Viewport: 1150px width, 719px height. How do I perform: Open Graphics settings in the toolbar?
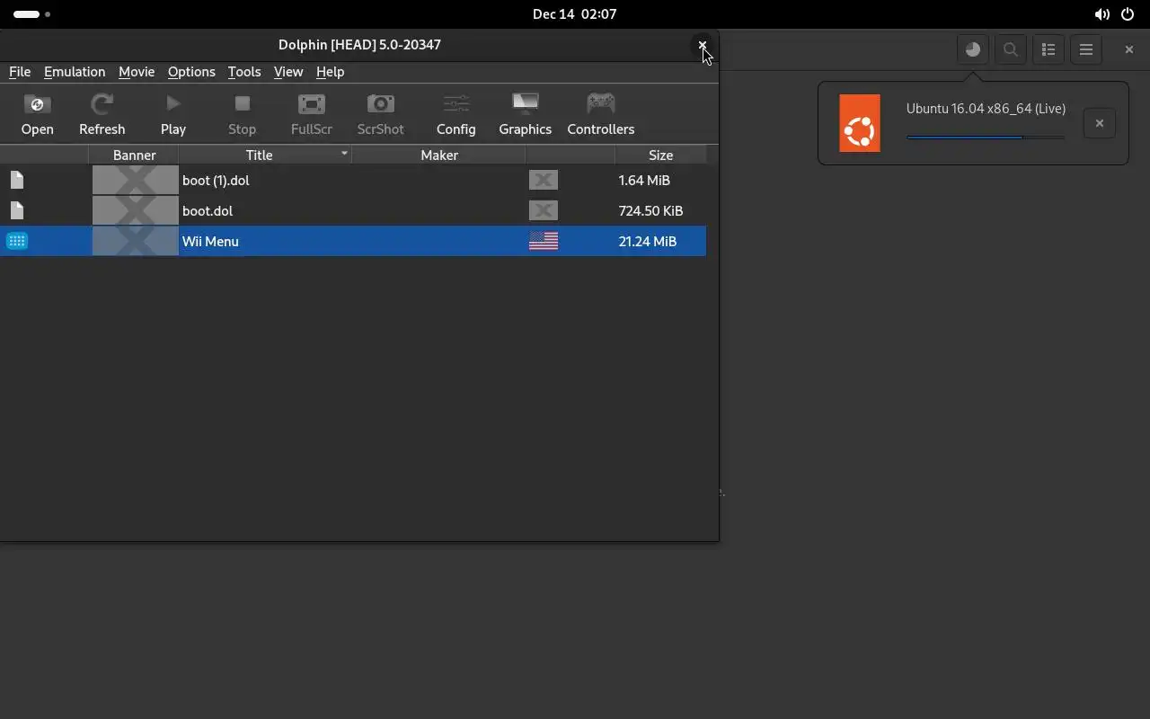[525, 114]
